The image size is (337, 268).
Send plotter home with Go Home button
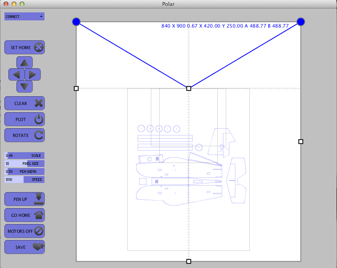pyautogui.click(x=24, y=215)
